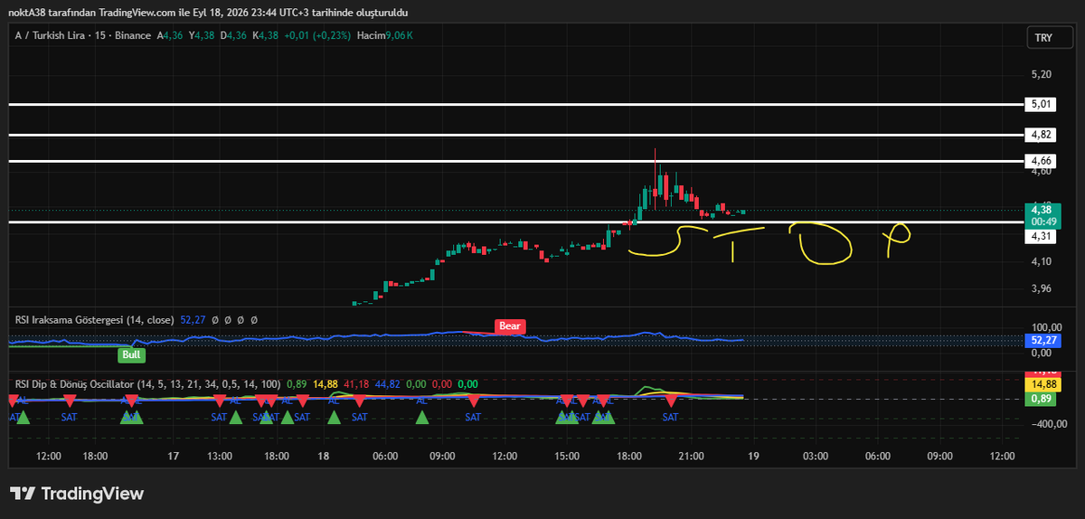Viewport: 1085px width, 519px height.
Task: Click the blue 44,82 oscillator value
Action: point(390,384)
